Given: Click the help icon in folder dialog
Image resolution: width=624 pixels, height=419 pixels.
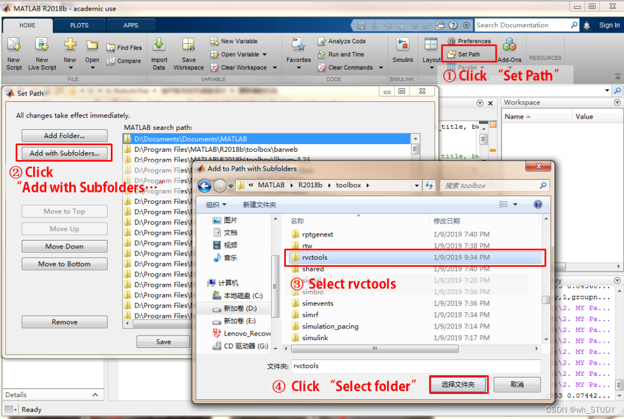Looking at the screenshot, I should (538, 204).
